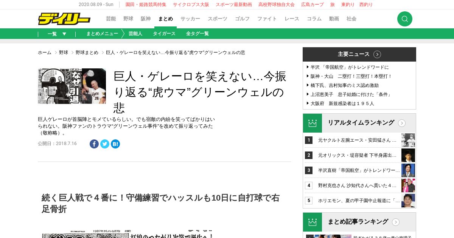
Task: Select 芸能人 in green submenu
Action: [x=135, y=34]
